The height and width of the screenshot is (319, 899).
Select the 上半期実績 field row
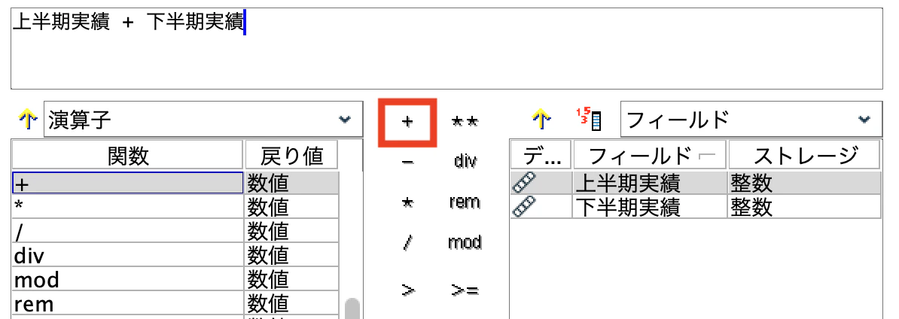click(x=696, y=184)
